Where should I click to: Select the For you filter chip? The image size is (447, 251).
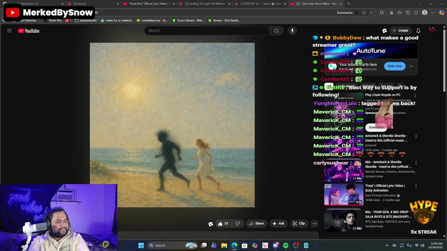[386, 86]
